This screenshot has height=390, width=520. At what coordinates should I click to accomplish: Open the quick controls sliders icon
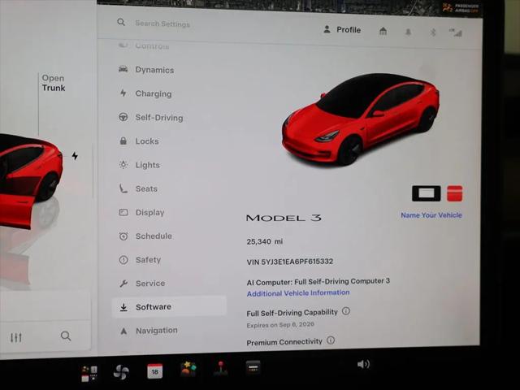coord(16,338)
